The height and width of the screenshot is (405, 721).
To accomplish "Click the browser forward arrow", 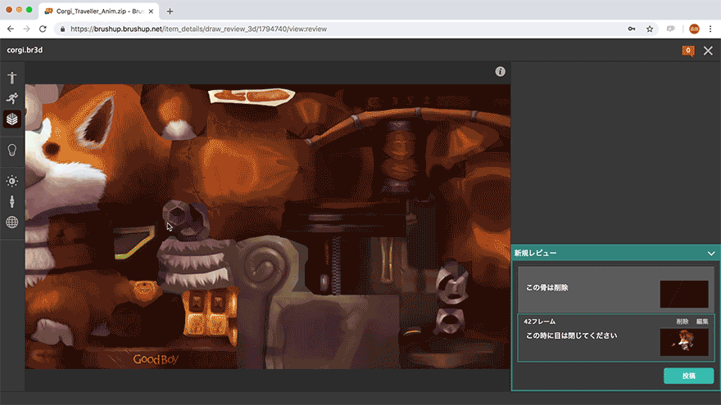I will click(x=27, y=29).
